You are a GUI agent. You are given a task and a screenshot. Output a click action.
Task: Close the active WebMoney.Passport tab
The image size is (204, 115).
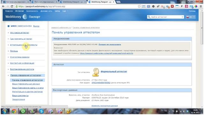click(113, 2)
